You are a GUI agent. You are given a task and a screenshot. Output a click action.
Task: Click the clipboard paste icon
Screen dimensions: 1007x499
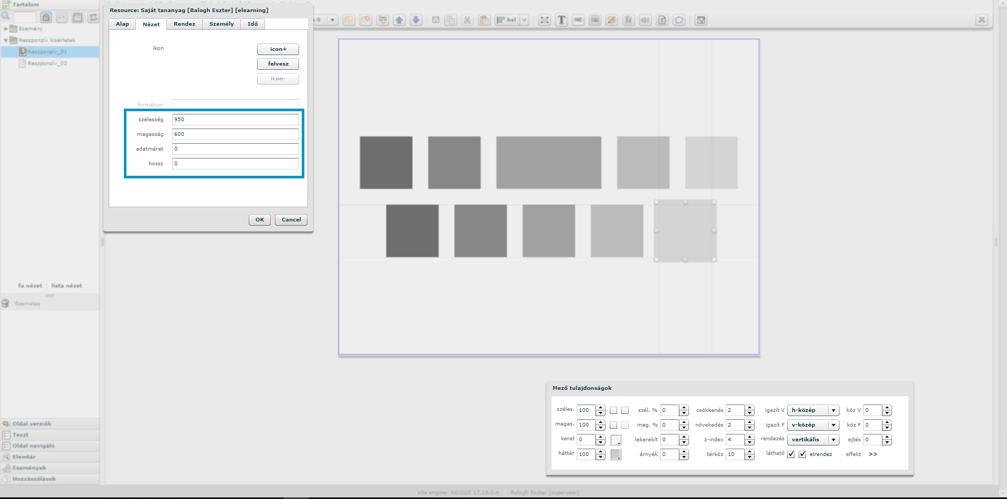click(484, 20)
